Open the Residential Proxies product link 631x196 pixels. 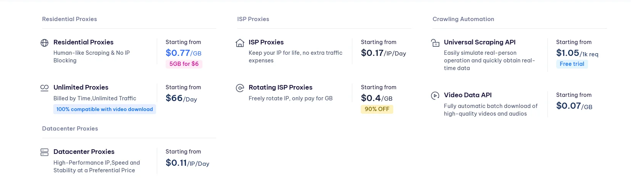pyautogui.click(x=83, y=42)
